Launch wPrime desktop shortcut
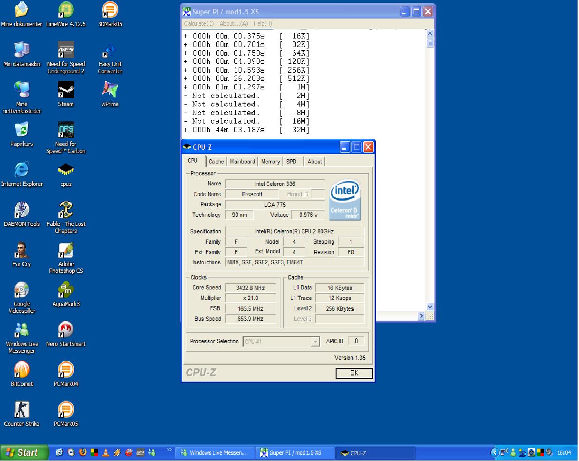 [110, 94]
